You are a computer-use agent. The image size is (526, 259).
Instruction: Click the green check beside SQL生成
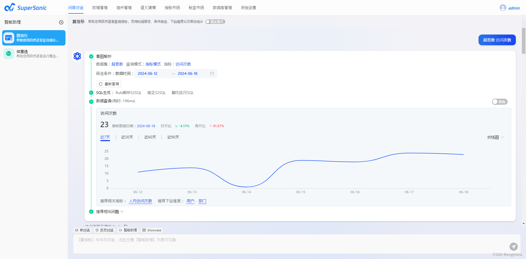91,93
